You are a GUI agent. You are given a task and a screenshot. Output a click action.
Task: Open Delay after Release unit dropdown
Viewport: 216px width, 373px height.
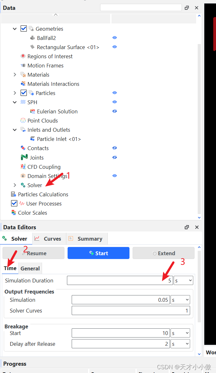click(x=180, y=344)
